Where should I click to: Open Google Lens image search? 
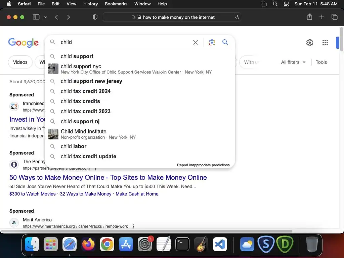click(x=212, y=42)
